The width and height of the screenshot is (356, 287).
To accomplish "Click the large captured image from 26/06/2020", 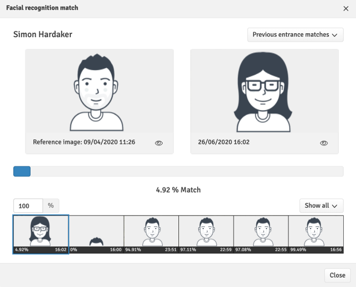I will tap(265, 91).
